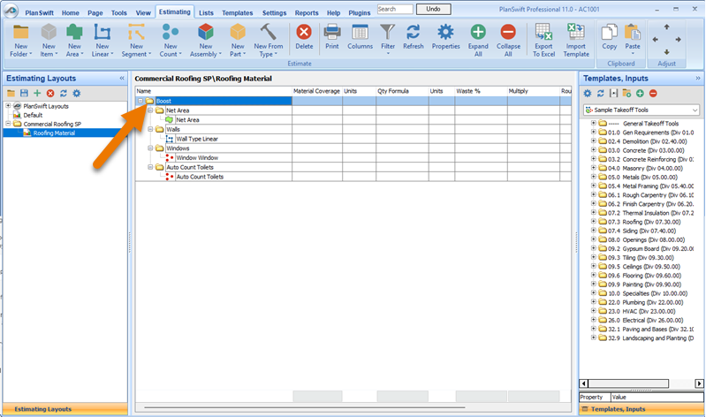The image size is (706, 417).
Task: Click the New Area ribbon icon
Action: (74, 33)
